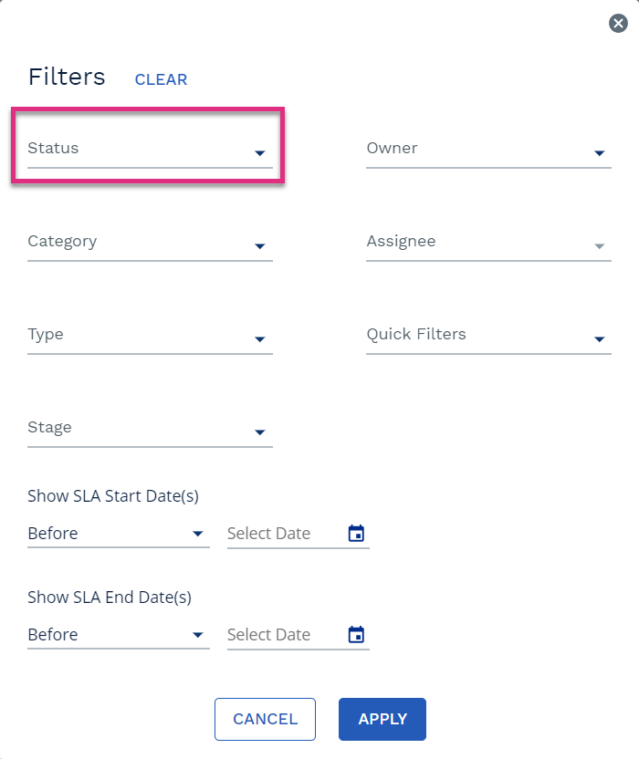Click the CANCEL button

(x=265, y=719)
